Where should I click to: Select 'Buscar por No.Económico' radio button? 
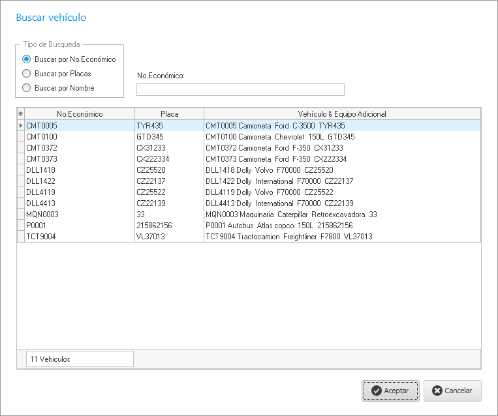(x=27, y=59)
